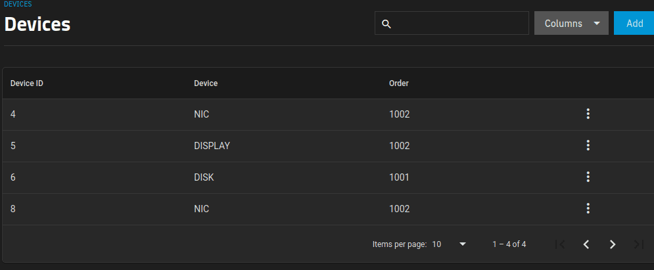Click the search magnifier icon
Viewport: 654px width, 270px height.
pyautogui.click(x=386, y=24)
